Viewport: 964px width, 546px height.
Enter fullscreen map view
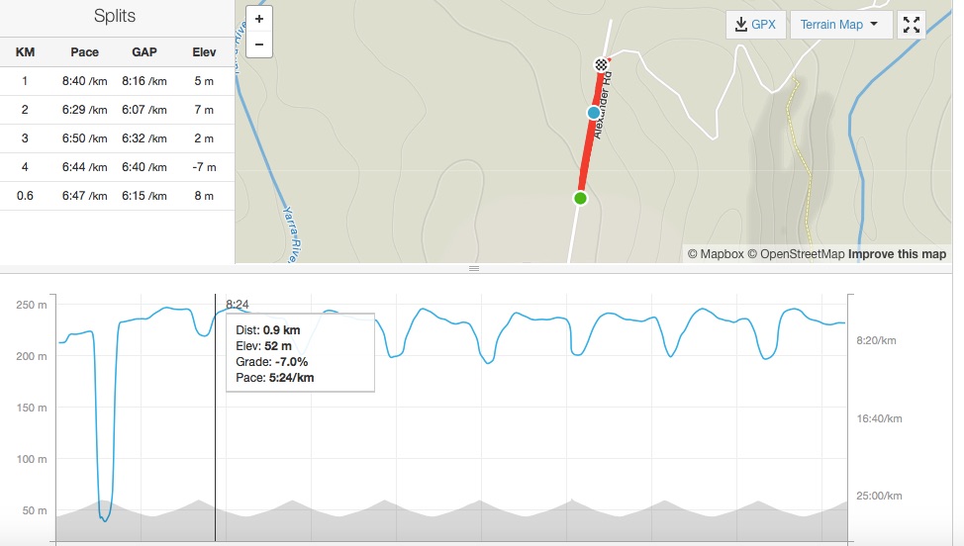pos(911,25)
